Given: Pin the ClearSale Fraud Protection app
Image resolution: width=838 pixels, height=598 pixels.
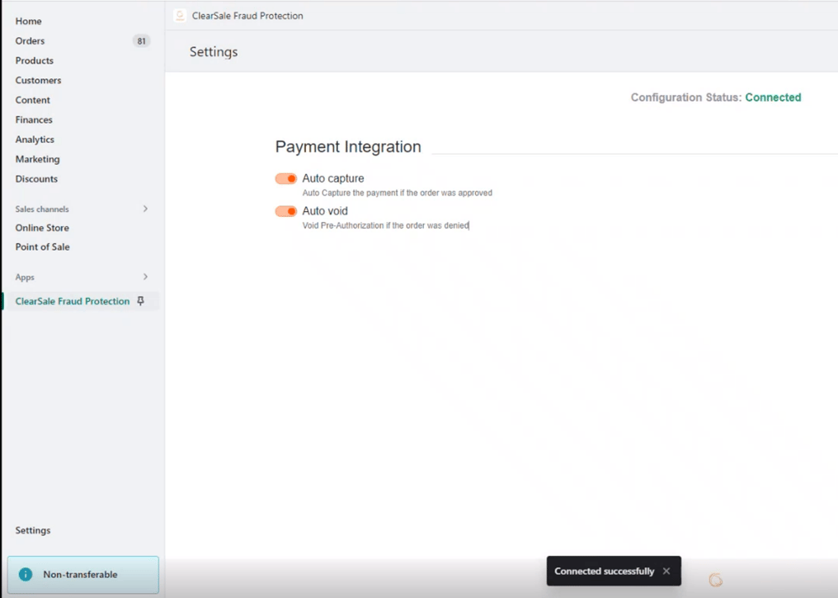Looking at the screenshot, I should pyautogui.click(x=142, y=301).
